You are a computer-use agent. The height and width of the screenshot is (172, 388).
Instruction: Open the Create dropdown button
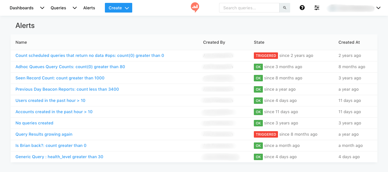118,8
